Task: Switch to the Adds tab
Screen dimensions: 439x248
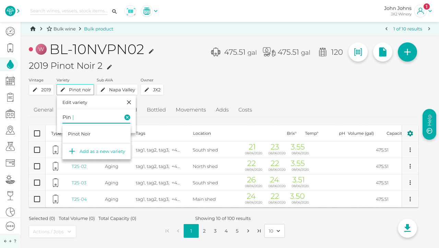Action: click(222, 110)
